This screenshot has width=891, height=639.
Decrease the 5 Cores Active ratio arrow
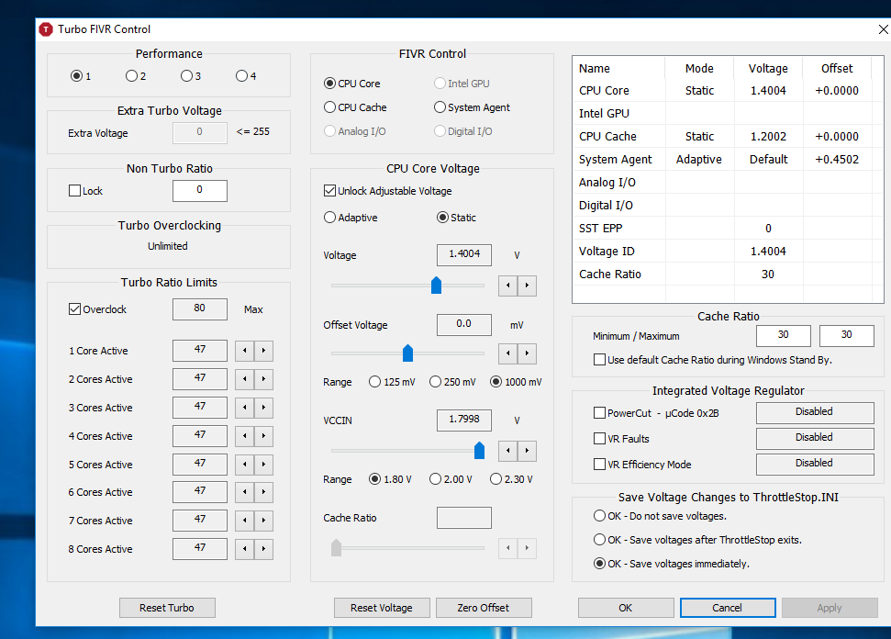245,465
